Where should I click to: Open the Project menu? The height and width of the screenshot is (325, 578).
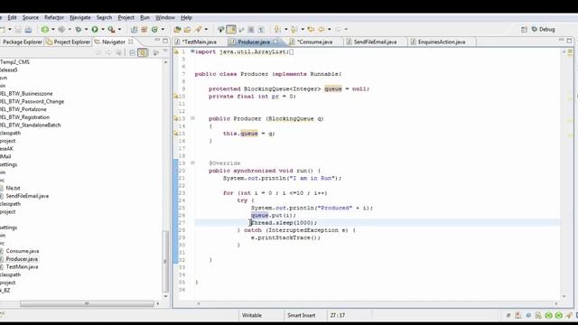click(126, 18)
